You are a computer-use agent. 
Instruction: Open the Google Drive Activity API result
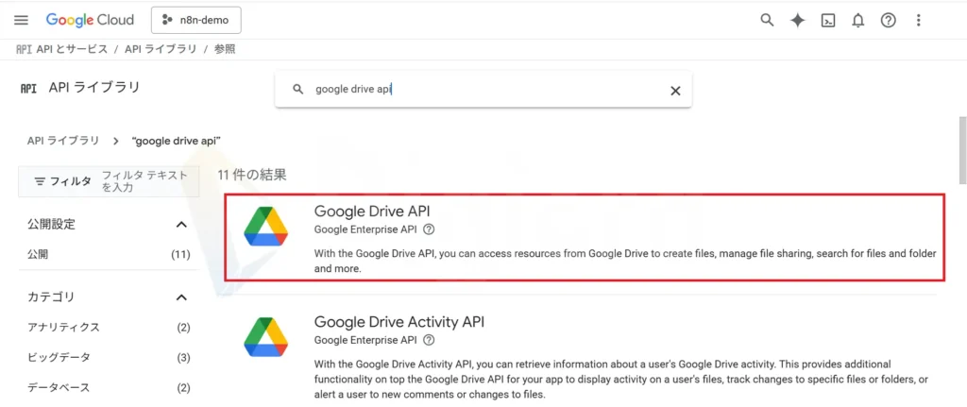click(x=399, y=322)
